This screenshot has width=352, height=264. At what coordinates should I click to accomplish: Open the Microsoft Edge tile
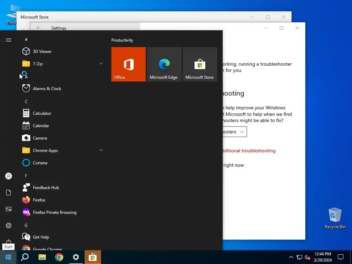click(x=164, y=64)
